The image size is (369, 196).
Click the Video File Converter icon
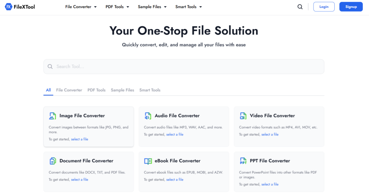point(243,116)
